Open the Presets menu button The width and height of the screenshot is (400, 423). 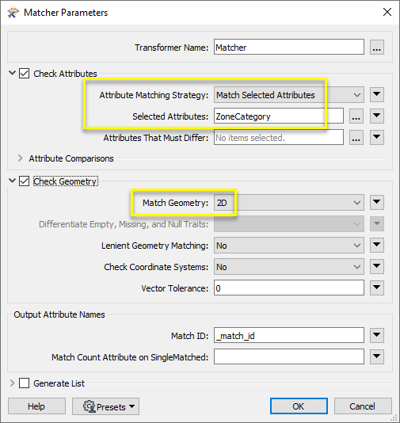coord(105,406)
